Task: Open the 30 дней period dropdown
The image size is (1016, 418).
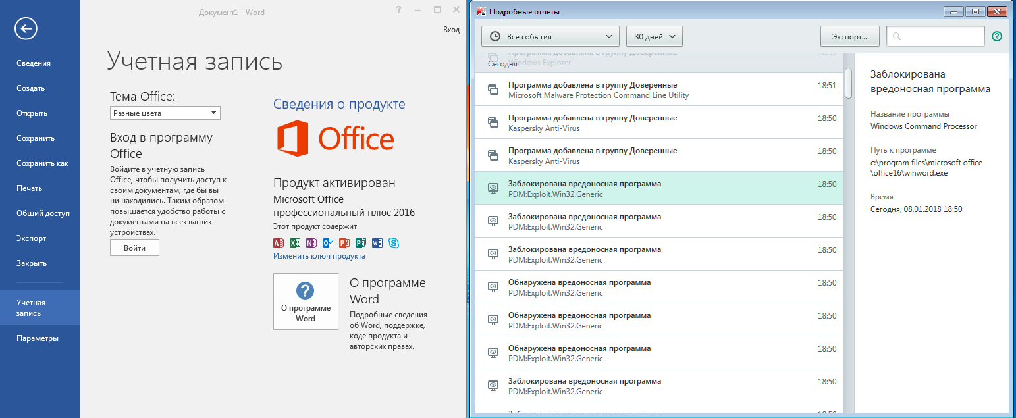Action: click(x=655, y=36)
